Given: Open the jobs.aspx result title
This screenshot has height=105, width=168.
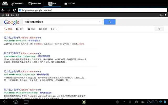Looking at the screenshot, I should click(22, 71).
